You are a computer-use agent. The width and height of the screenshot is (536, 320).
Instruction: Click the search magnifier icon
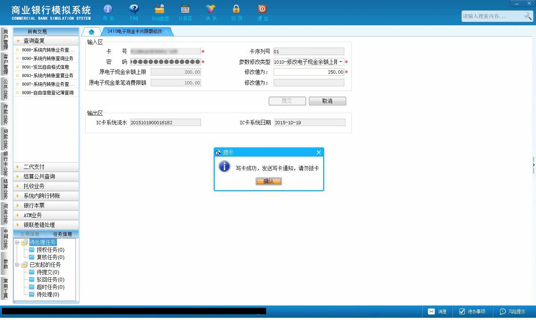(x=527, y=16)
